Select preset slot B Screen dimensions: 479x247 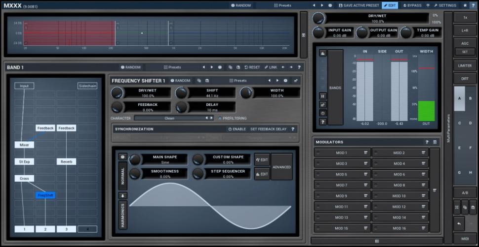point(470,98)
